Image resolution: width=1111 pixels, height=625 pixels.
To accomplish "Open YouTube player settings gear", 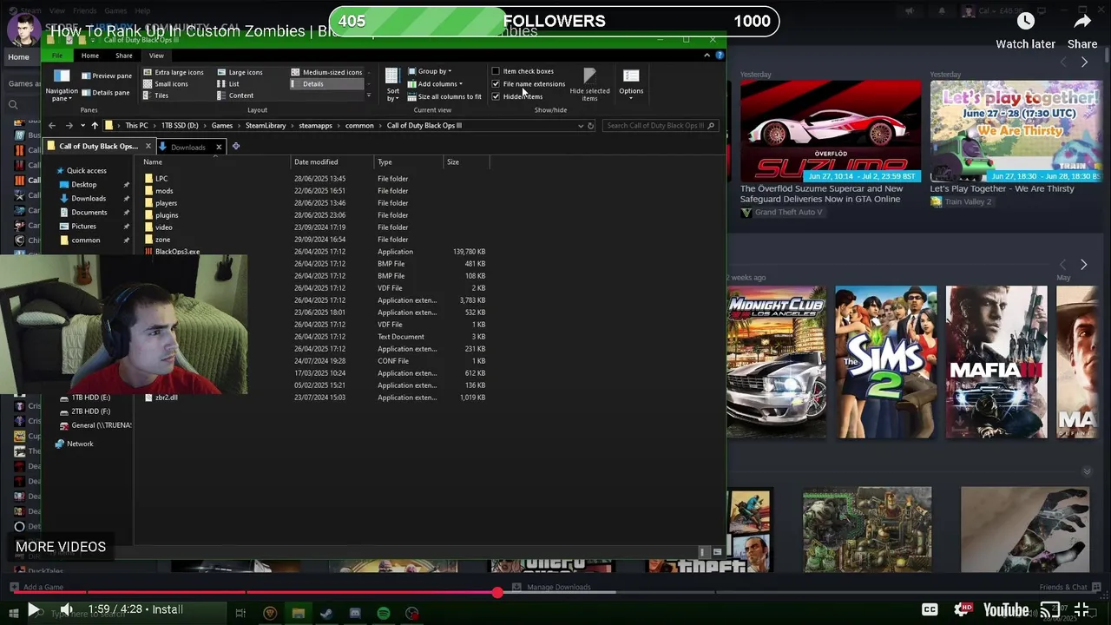I will pyautogui.click(x=963, y=609).
